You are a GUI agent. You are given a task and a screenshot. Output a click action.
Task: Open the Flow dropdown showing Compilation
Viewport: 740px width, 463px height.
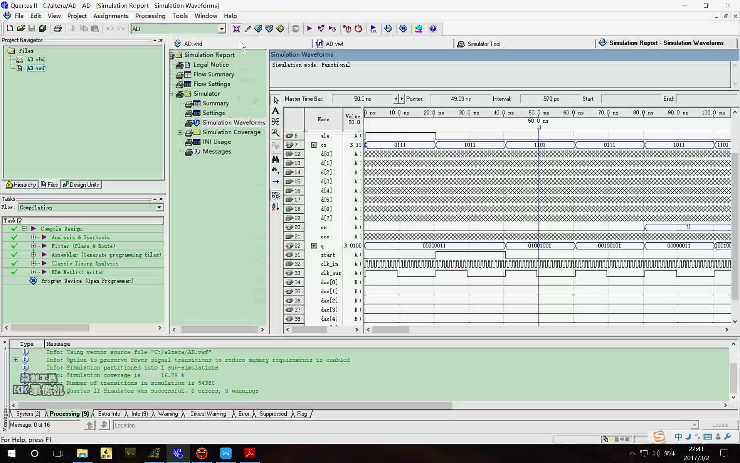click(159, 208)
